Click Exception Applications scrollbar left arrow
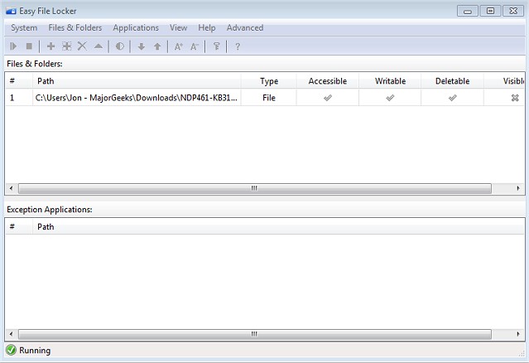This screenshot has height=363, width=529. point(11,334)
